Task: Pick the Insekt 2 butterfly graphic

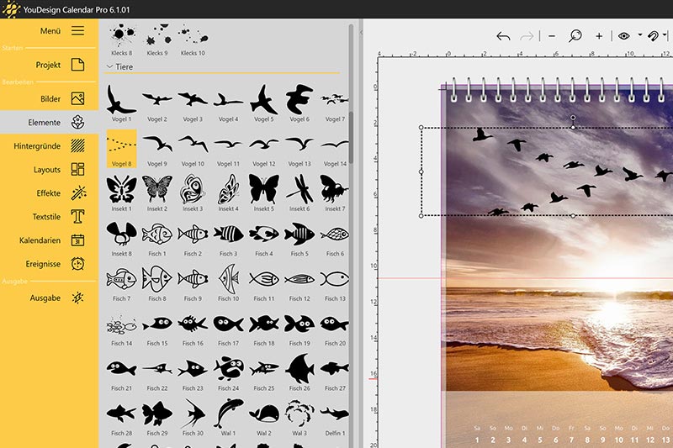Action: point(157,187)
